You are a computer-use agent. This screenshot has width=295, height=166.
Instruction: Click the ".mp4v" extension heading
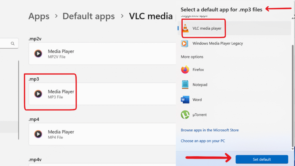click(35, 160)
